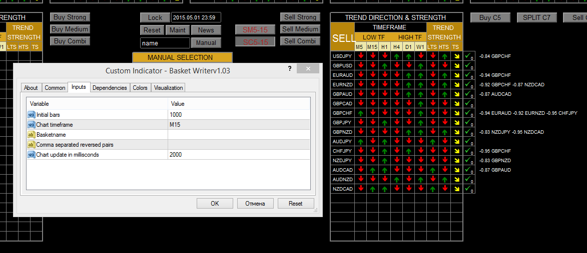Select the Inputs tab
Viewport: 587px width, 253px height.
coord(79,87)
